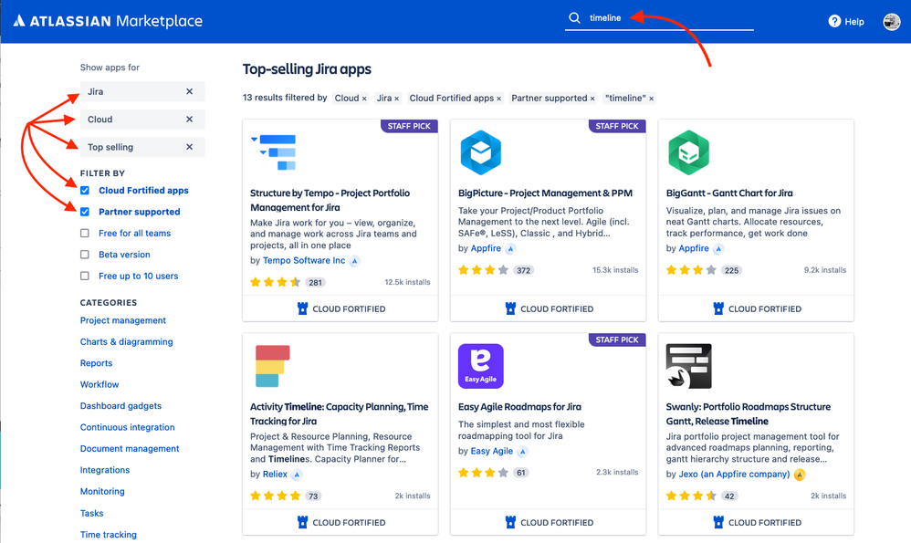Remove the "timeline" search chip
This screenshot has height=543, width=911.
(651, 99)
